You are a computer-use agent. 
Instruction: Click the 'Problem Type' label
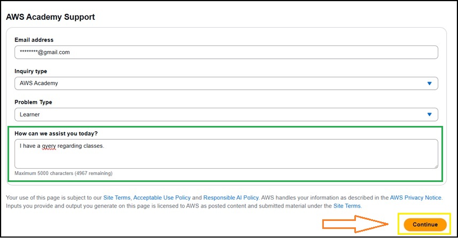click(33, 102)
